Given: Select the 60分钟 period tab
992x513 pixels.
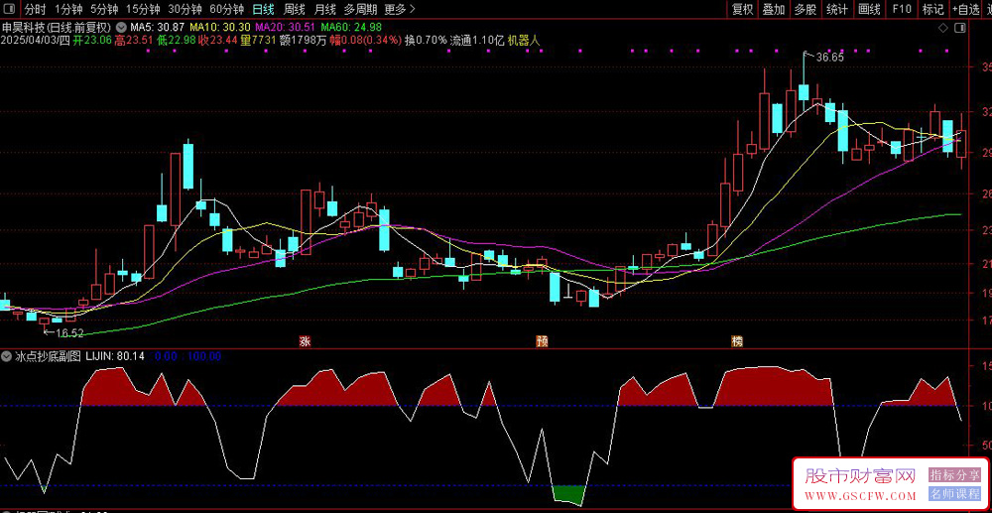Looking at the screenshot, I should 226,9.
